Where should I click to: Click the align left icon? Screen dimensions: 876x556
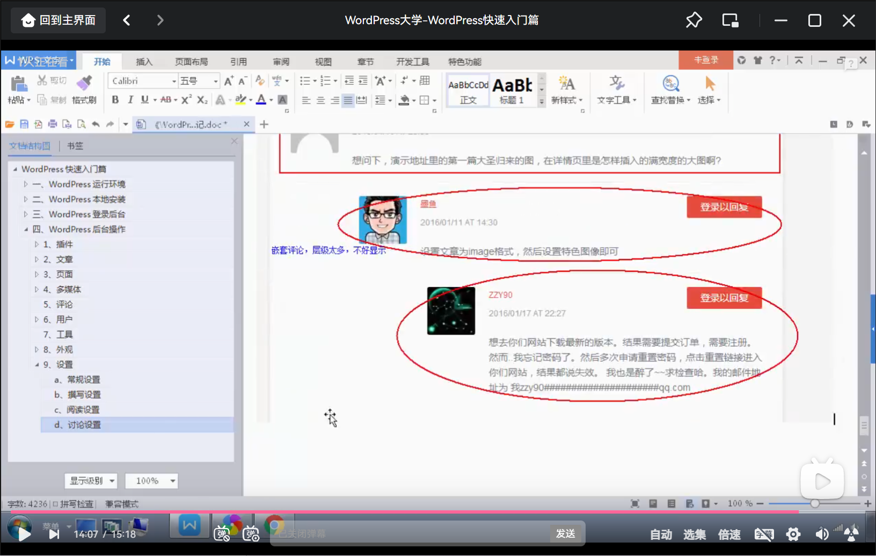(306, 100)
